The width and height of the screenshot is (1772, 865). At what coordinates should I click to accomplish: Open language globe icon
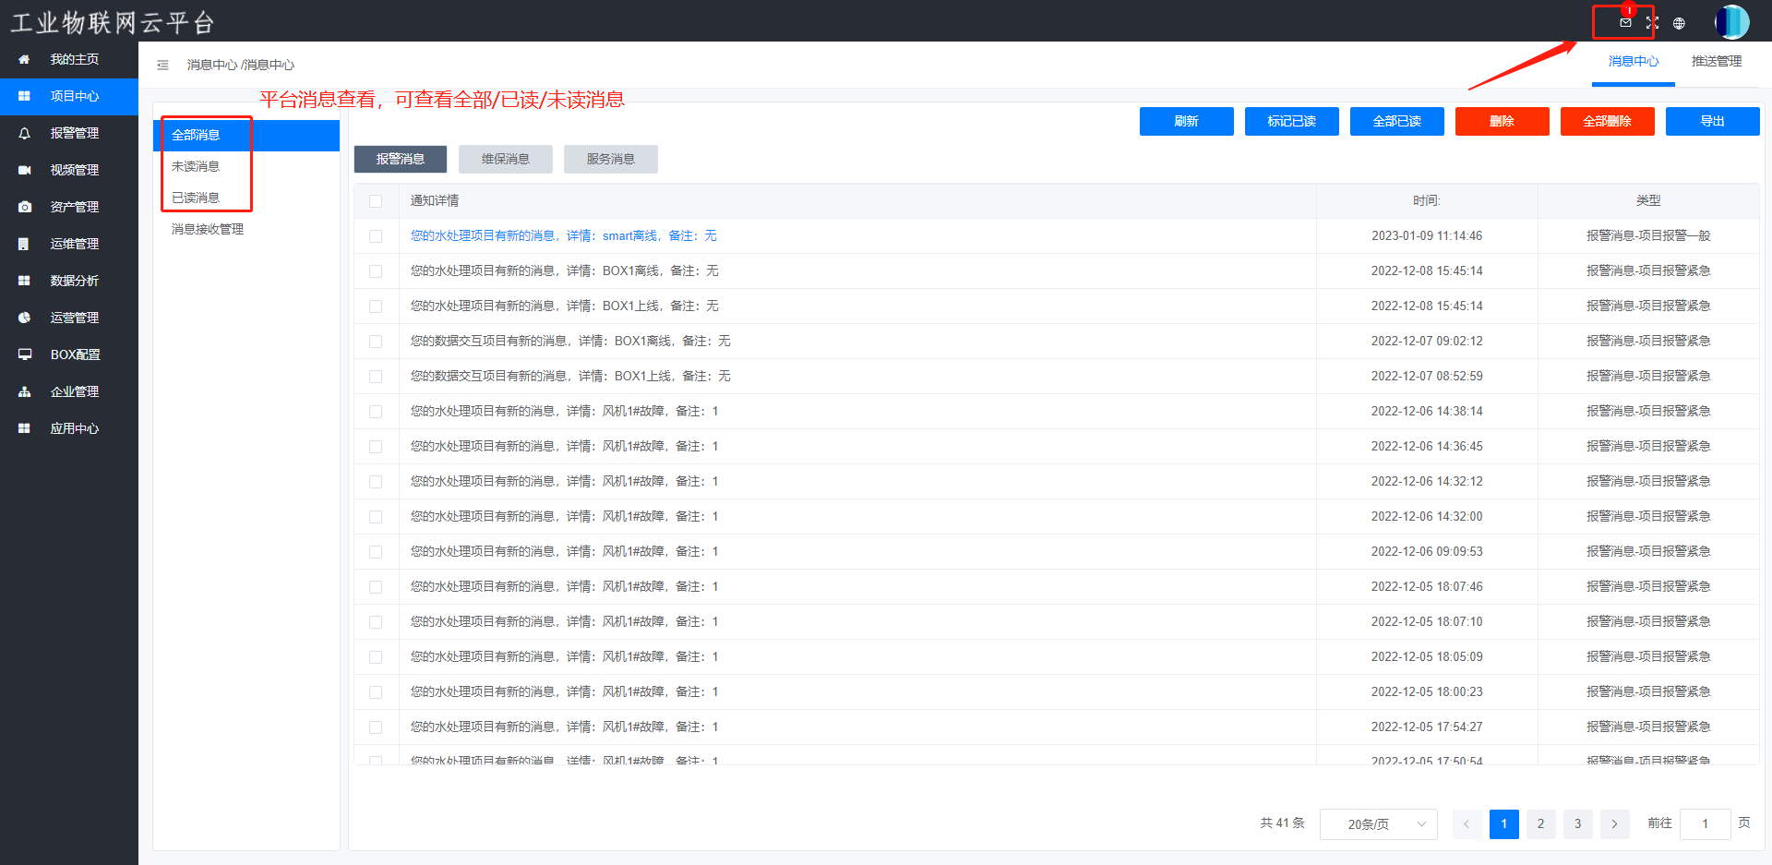click(x=1679, y=23)
